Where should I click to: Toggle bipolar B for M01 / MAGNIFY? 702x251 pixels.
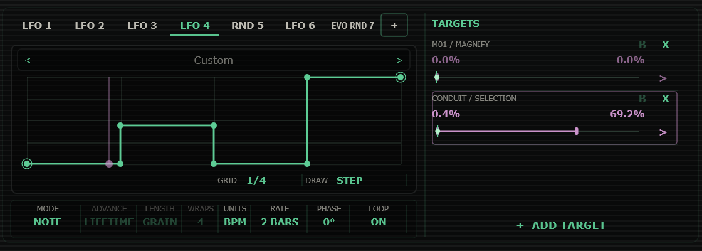coord(642,45)
